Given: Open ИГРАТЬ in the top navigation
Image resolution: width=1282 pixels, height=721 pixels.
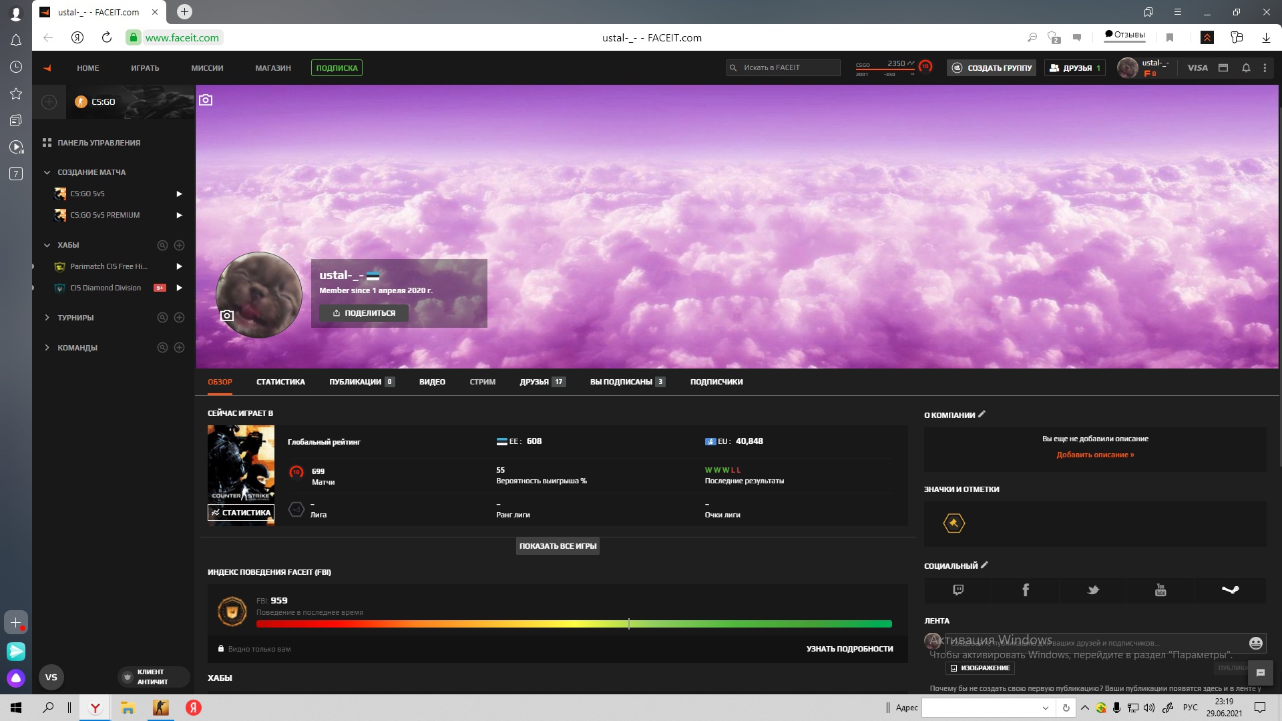Looking at the screenshot, I should (145, 68).
